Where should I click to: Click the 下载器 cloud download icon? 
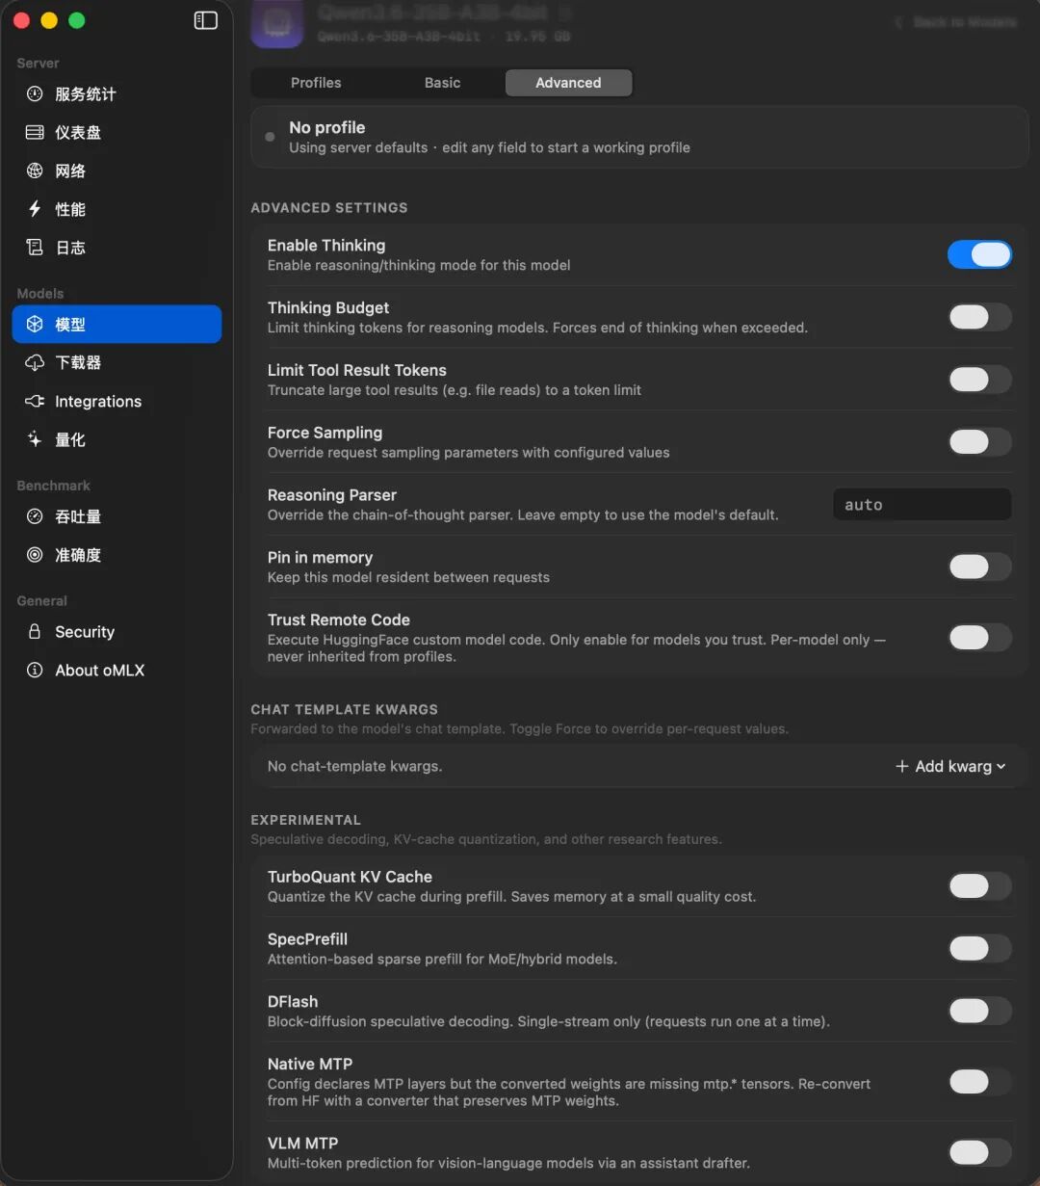(x=35, y=362)
